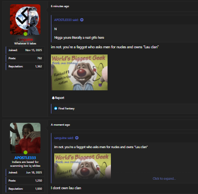Click first poster's green online status dot
The width and height of the screenshot is (198, 194).
pyautogui.click(x=25, y=34)
